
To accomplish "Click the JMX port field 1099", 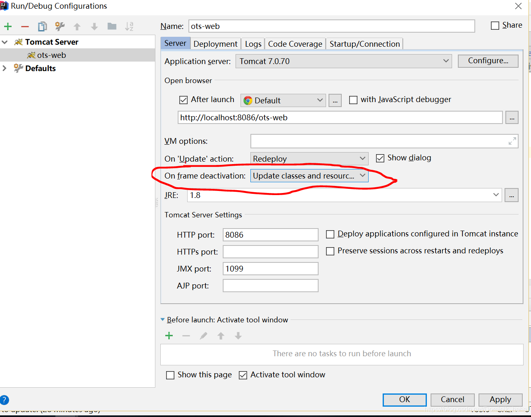I will pos(271,269).
